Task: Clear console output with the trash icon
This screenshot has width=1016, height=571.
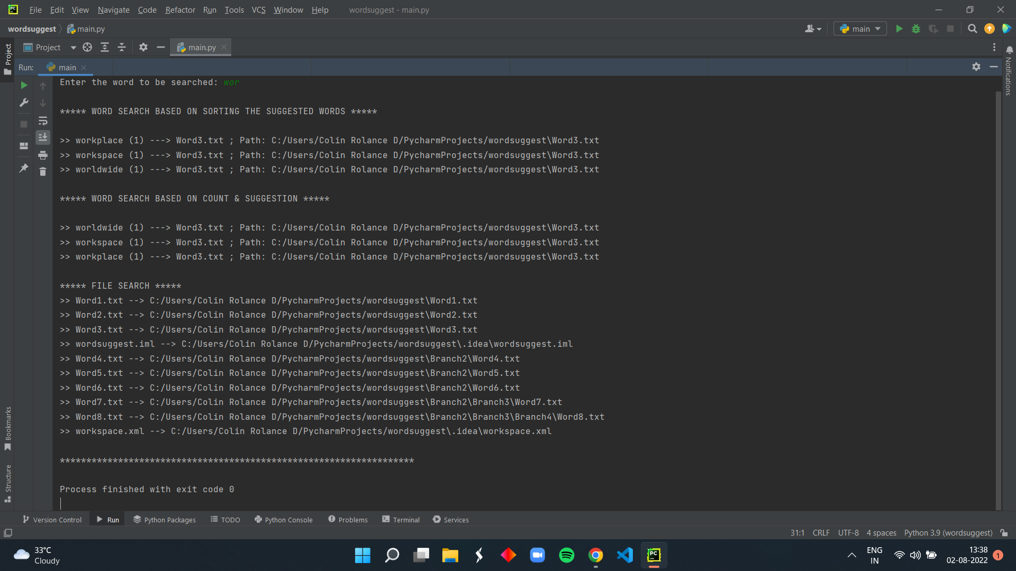Action: 43,171
